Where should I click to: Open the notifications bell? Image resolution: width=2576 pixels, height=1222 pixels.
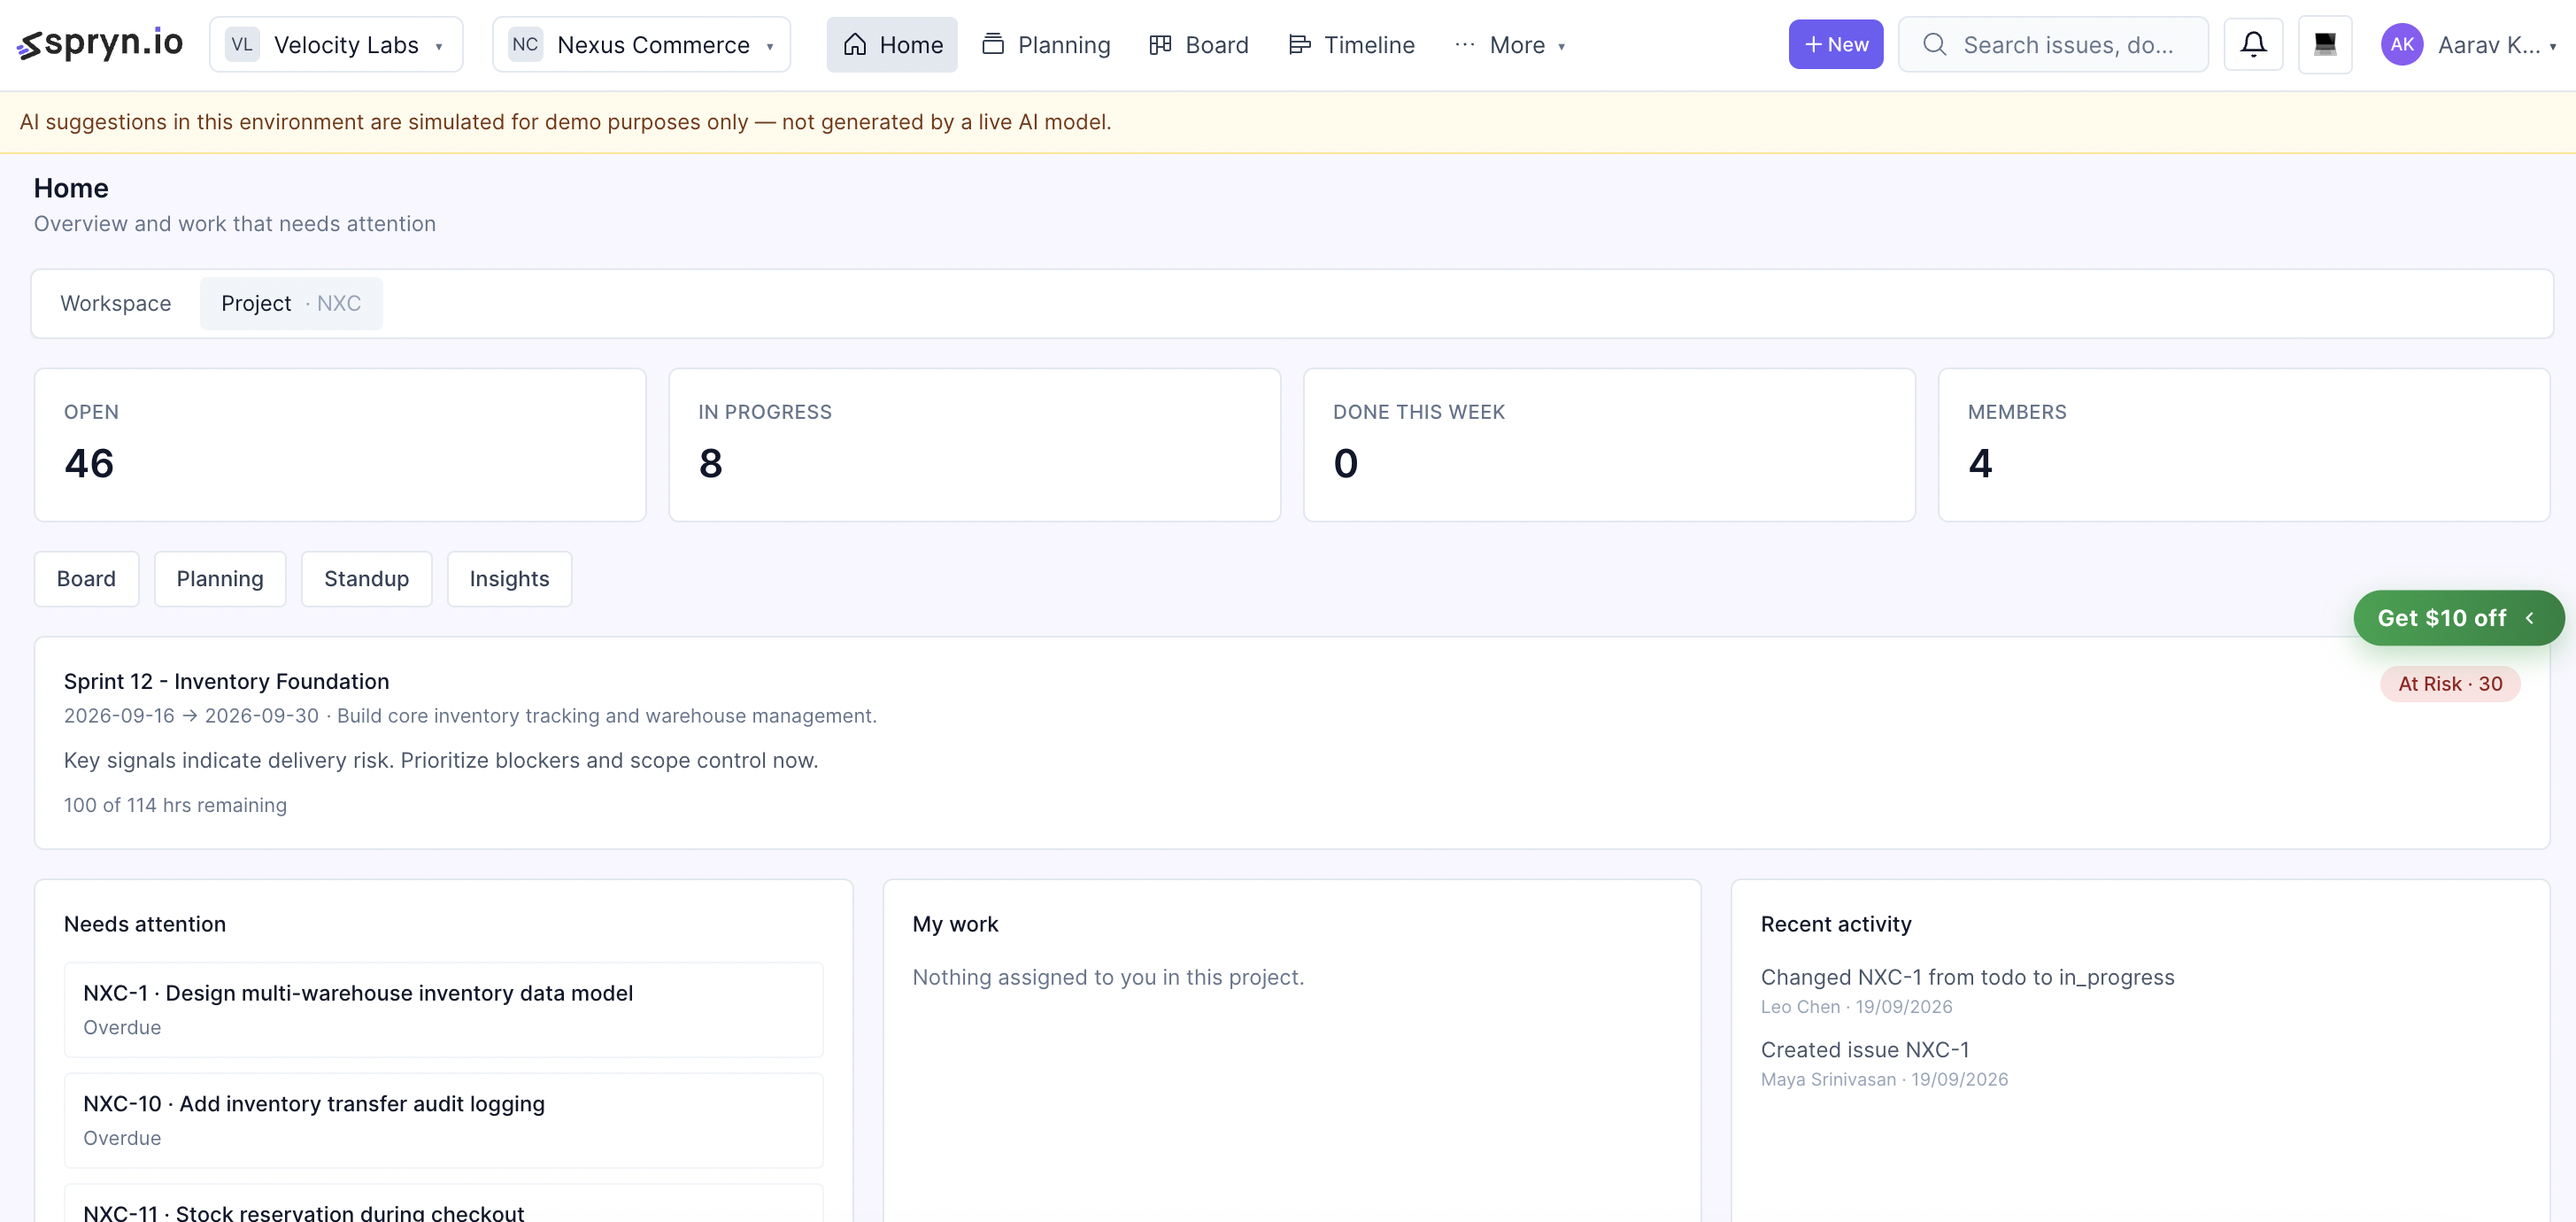(2253, 44)
